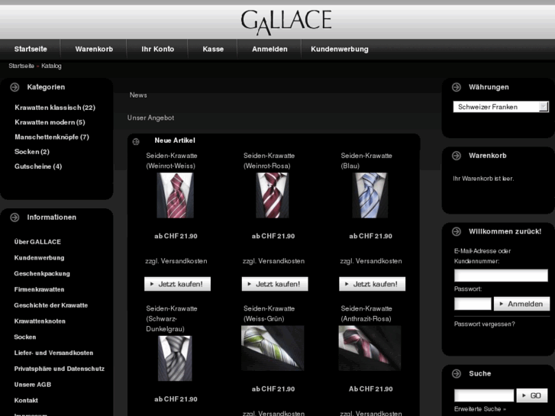Open Warenkorb in the navigation bar
Screen dimensions: 555x416
click(94, 49)
